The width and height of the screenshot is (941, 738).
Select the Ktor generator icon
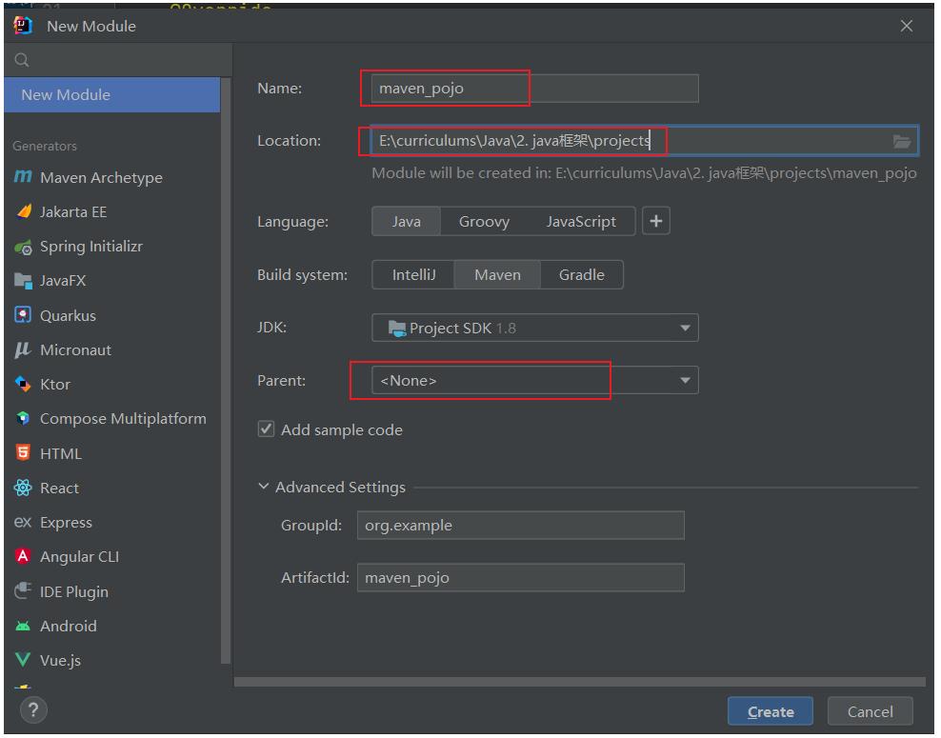click(x=23, y=385)
